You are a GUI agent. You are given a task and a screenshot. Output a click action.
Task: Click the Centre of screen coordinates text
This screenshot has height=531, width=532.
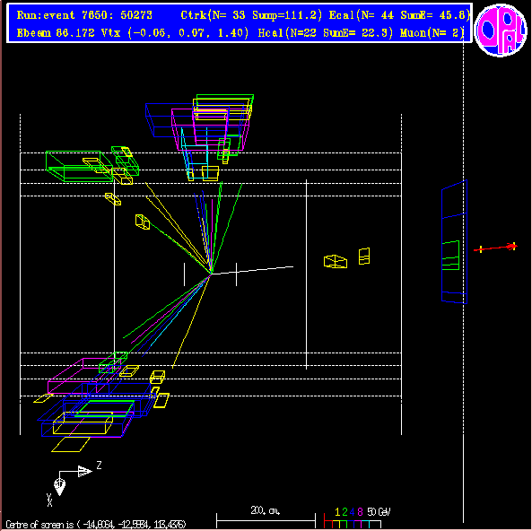96,524
